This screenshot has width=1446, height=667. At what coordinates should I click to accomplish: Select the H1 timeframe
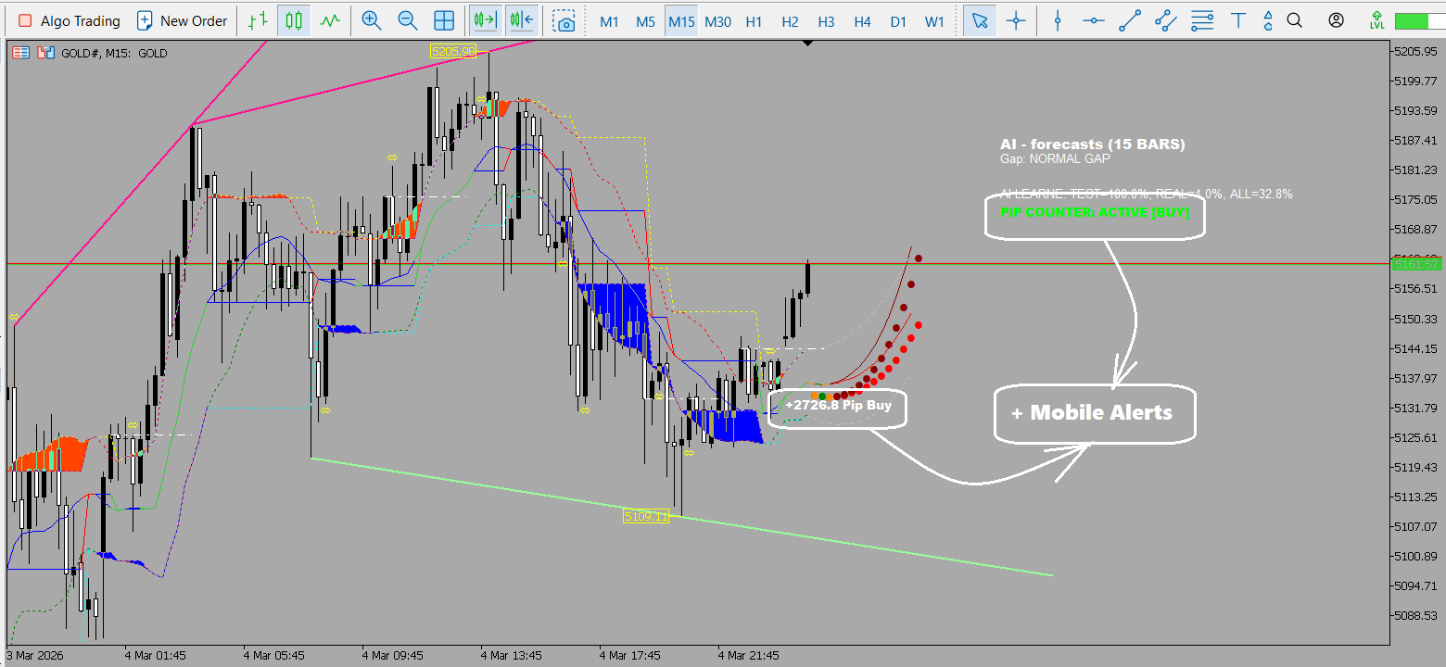(754, 21)
